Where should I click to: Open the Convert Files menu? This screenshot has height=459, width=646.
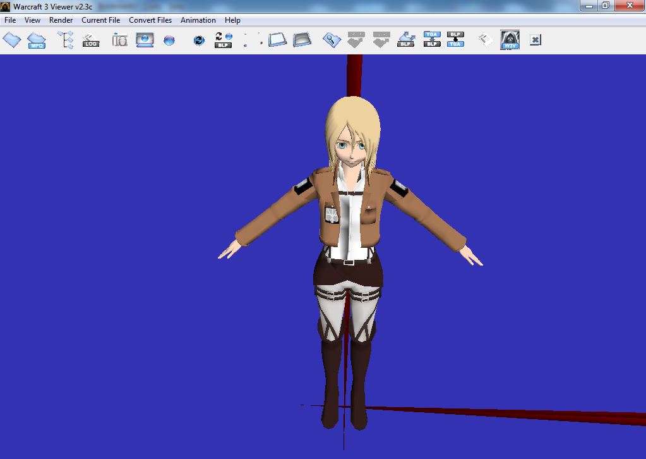pyautogui.click(x=150, y=20)
